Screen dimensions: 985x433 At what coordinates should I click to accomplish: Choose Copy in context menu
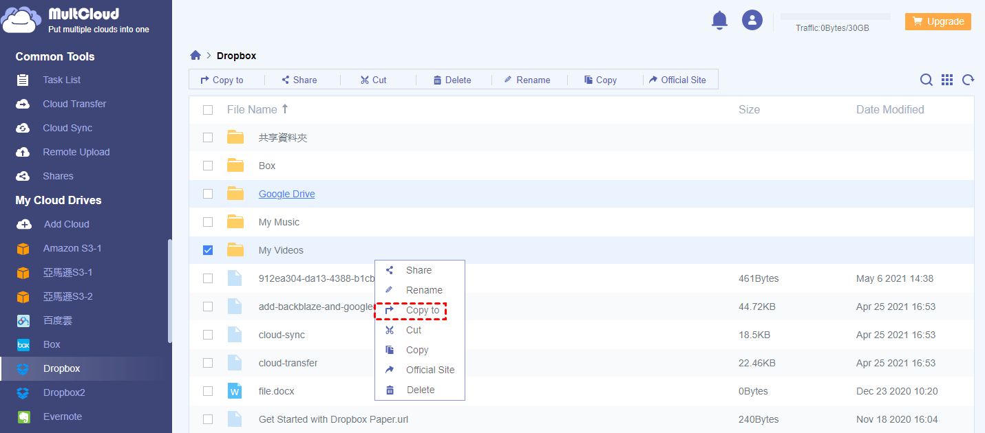420,350
